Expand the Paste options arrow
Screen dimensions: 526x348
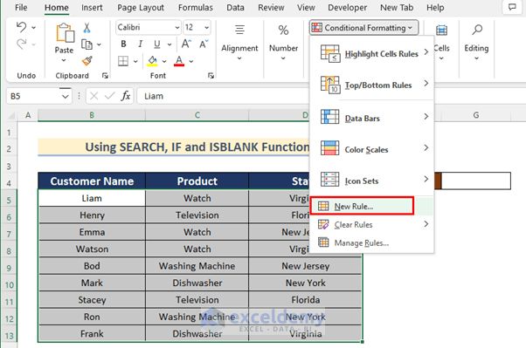point(64,60)
